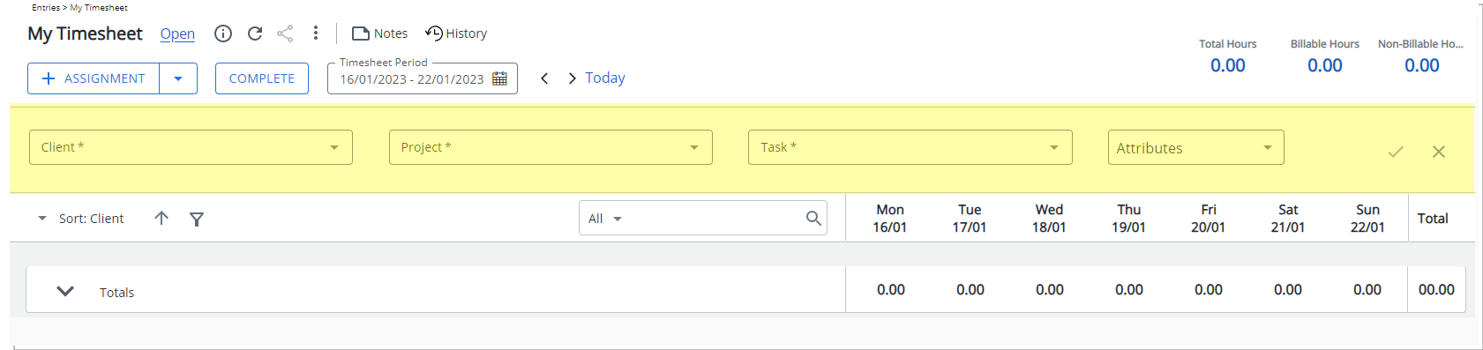
Task: Refresh the timesheet with reload icon
Action: [x=255, y=34]
